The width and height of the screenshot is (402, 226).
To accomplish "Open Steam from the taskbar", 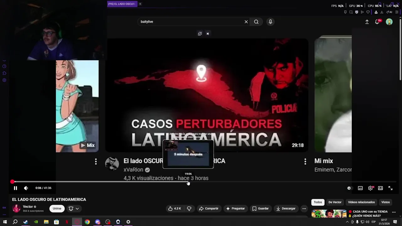I will point(25,222).
